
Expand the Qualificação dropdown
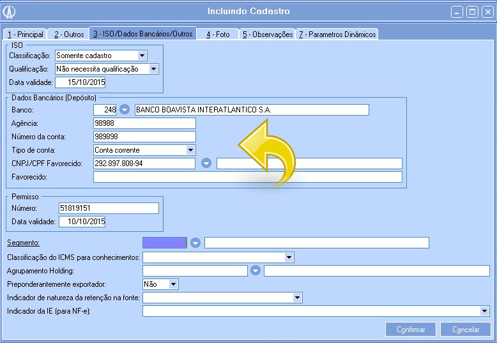pos(153,69)
